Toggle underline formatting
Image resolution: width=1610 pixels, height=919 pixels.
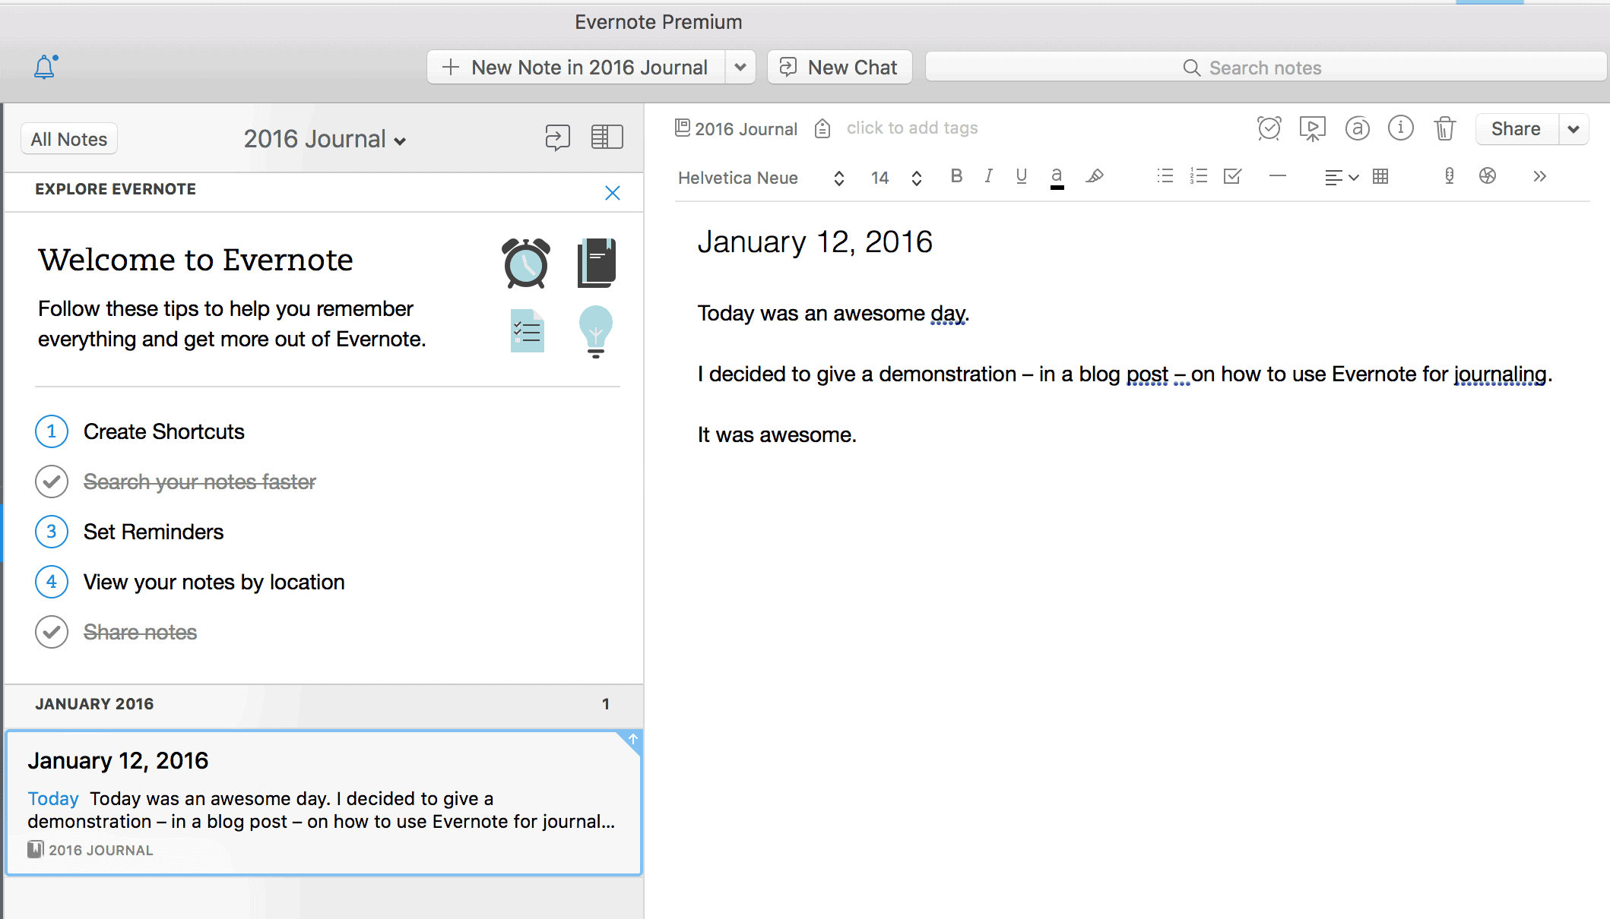1022,176
